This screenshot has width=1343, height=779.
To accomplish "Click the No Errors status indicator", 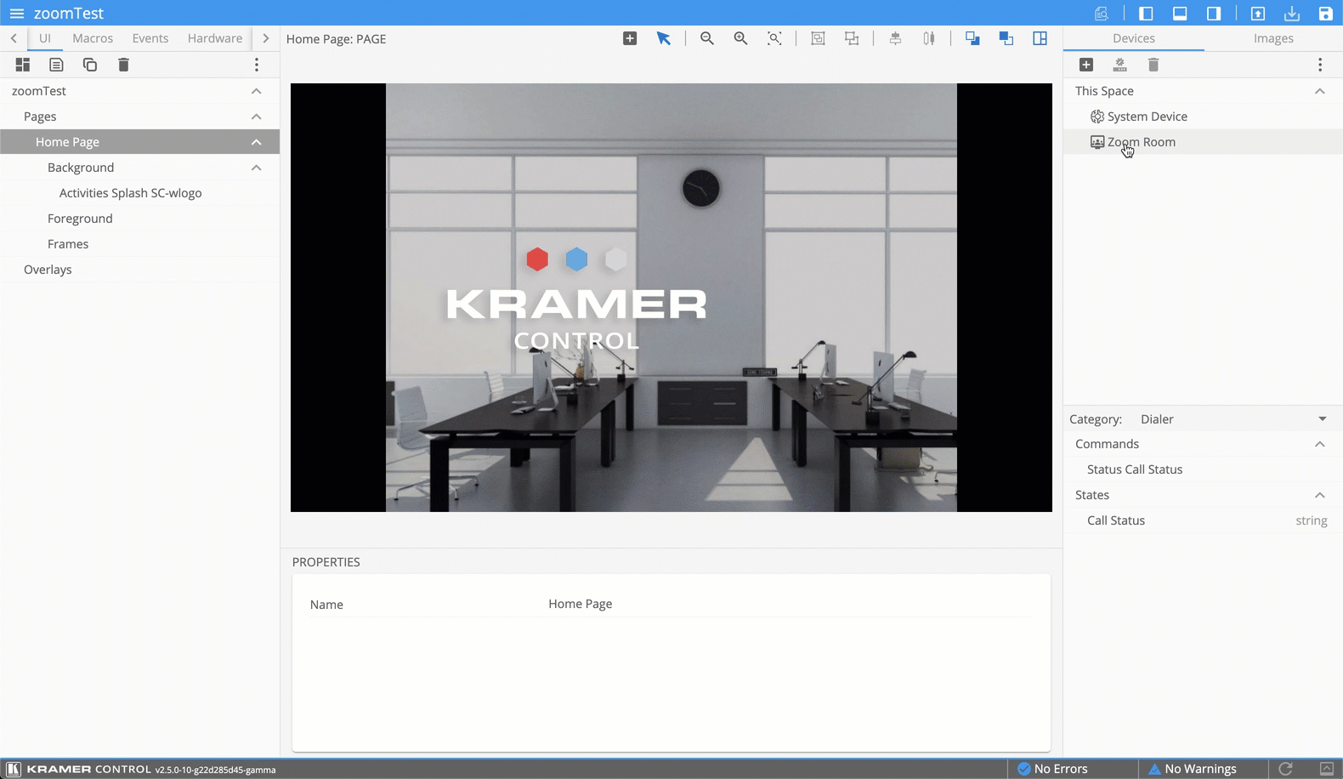I will [1052, 769].
